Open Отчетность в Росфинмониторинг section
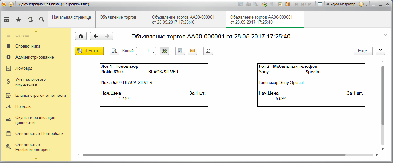 tap(36, 147)
